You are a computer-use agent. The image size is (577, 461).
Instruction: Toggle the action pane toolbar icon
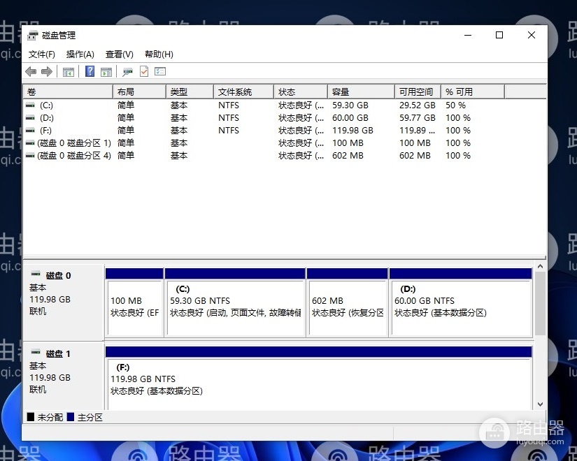click(x=106, y=72)
